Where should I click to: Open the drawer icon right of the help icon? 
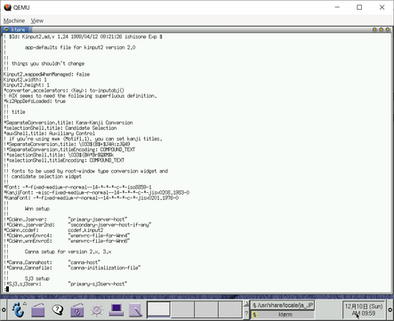point(77,310)
